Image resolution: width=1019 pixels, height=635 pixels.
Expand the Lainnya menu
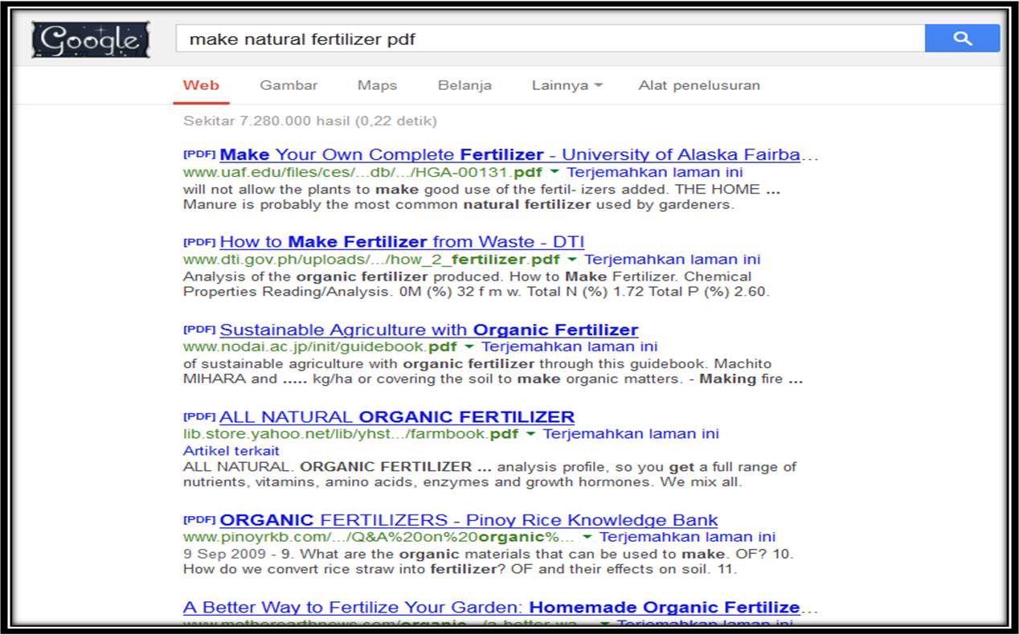click(x=567, y=85)
